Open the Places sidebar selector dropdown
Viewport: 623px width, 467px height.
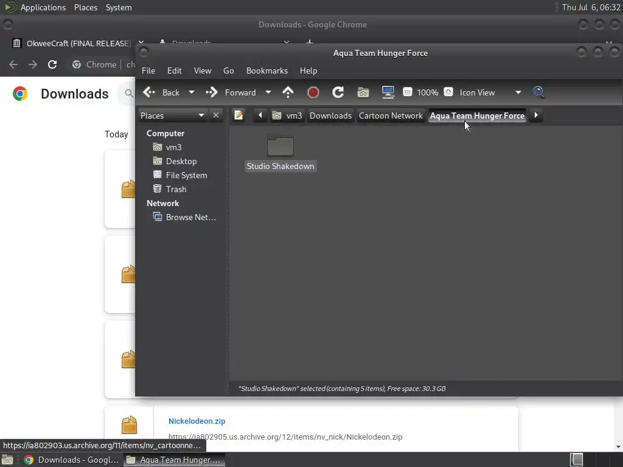tap(172, 116)
